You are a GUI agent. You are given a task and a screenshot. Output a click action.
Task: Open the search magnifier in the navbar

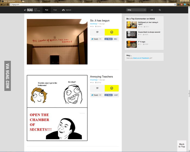click(160, 10)
